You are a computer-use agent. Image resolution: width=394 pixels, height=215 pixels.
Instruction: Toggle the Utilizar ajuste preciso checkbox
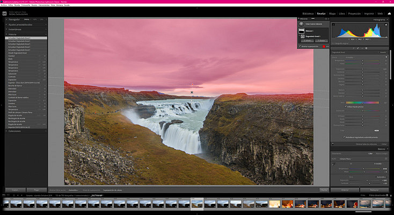[346, 107]
